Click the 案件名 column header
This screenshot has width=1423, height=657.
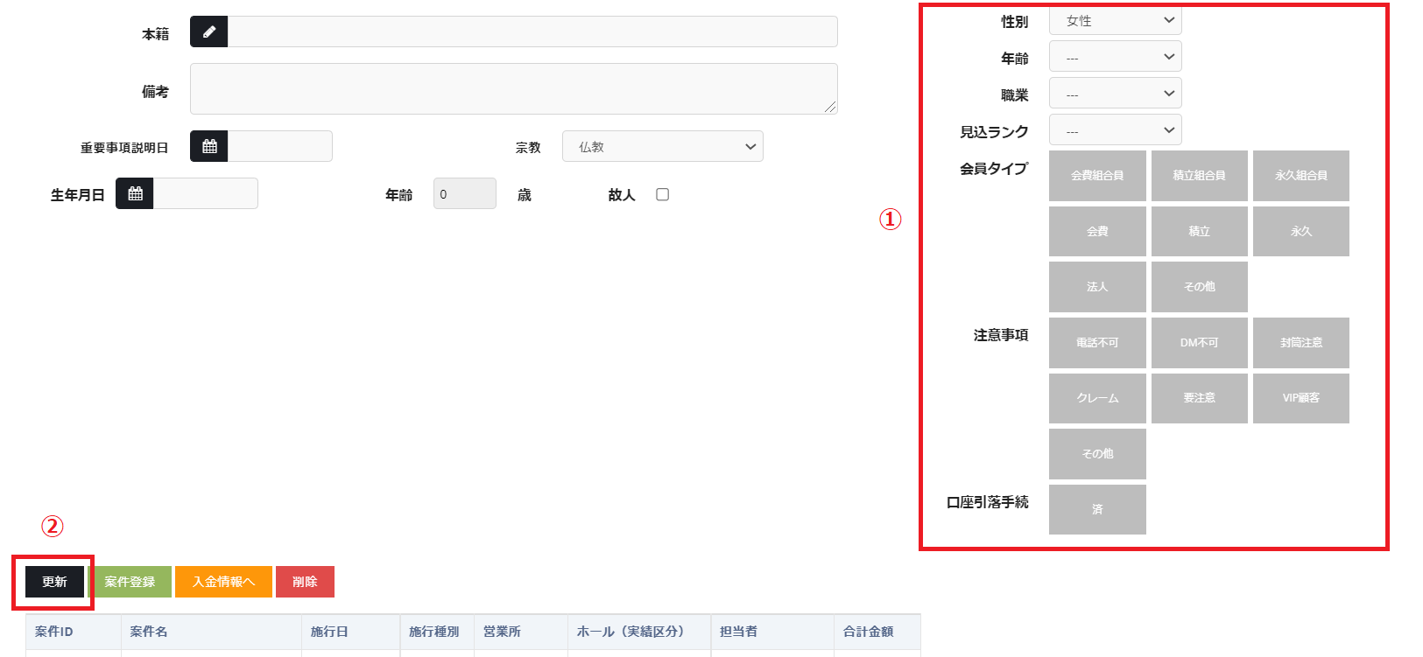pyautogui.click(x=149, y=632)
